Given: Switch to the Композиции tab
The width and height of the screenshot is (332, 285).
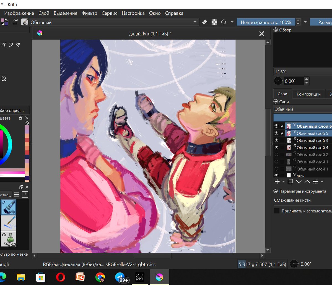Looking at the screenshot, I should (x=308, y=94).
